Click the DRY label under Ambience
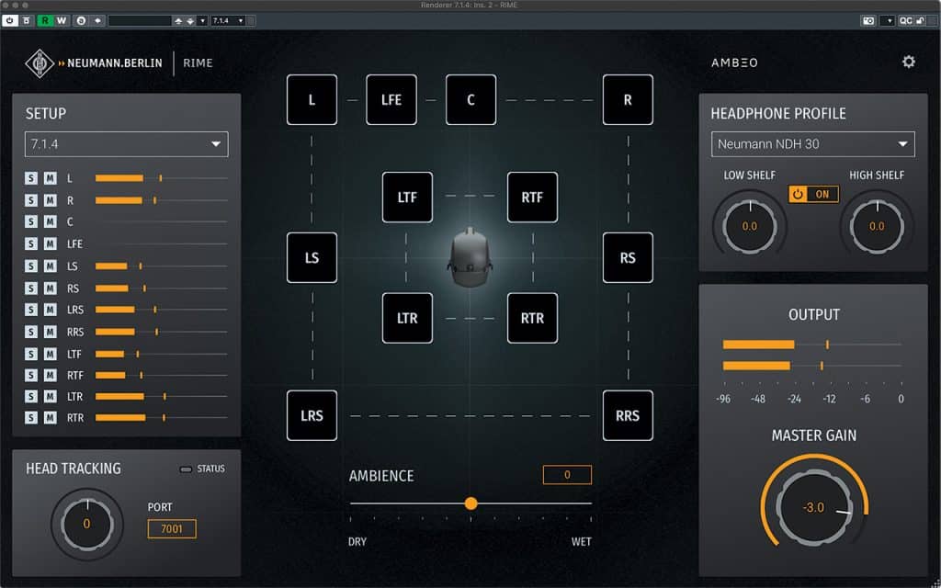The height and width of the screenshot is (588, 941). coord(357,542)
